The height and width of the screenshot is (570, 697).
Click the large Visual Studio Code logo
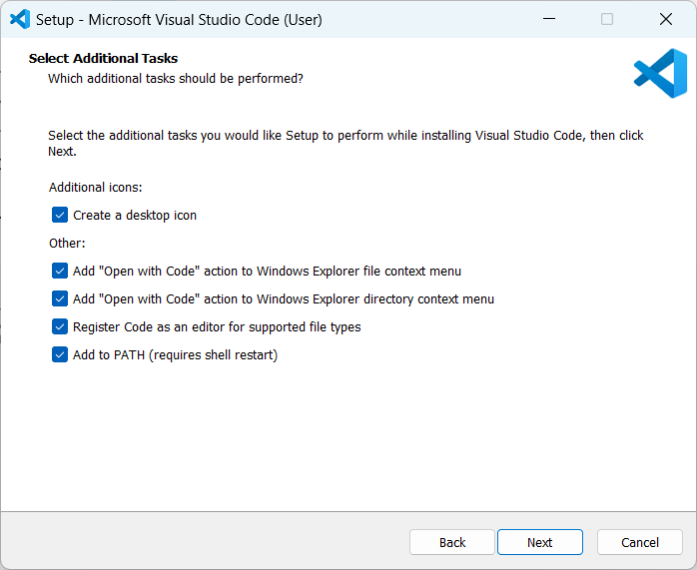pyautogui.click(x=660, y=73)
